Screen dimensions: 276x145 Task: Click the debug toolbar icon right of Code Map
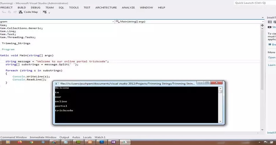point(45,12)
